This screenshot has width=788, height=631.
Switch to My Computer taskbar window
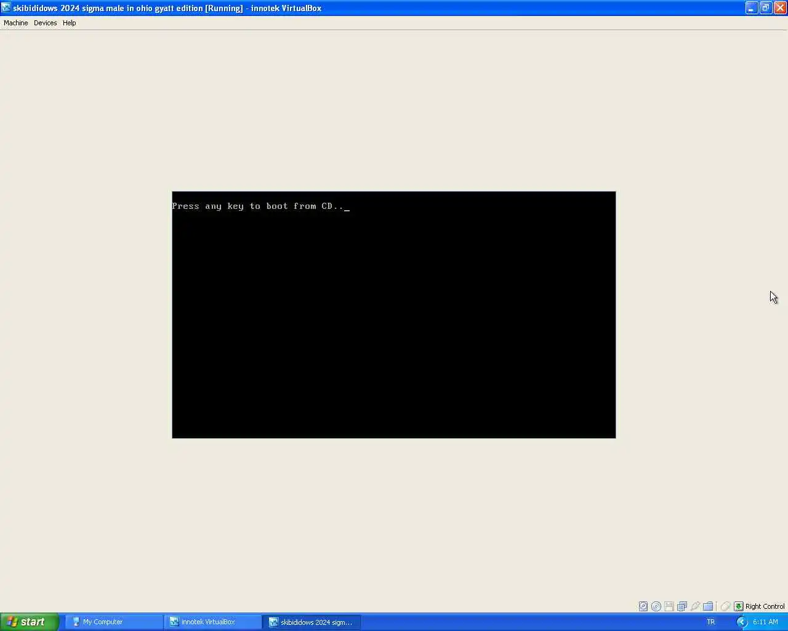click(114, 622)
